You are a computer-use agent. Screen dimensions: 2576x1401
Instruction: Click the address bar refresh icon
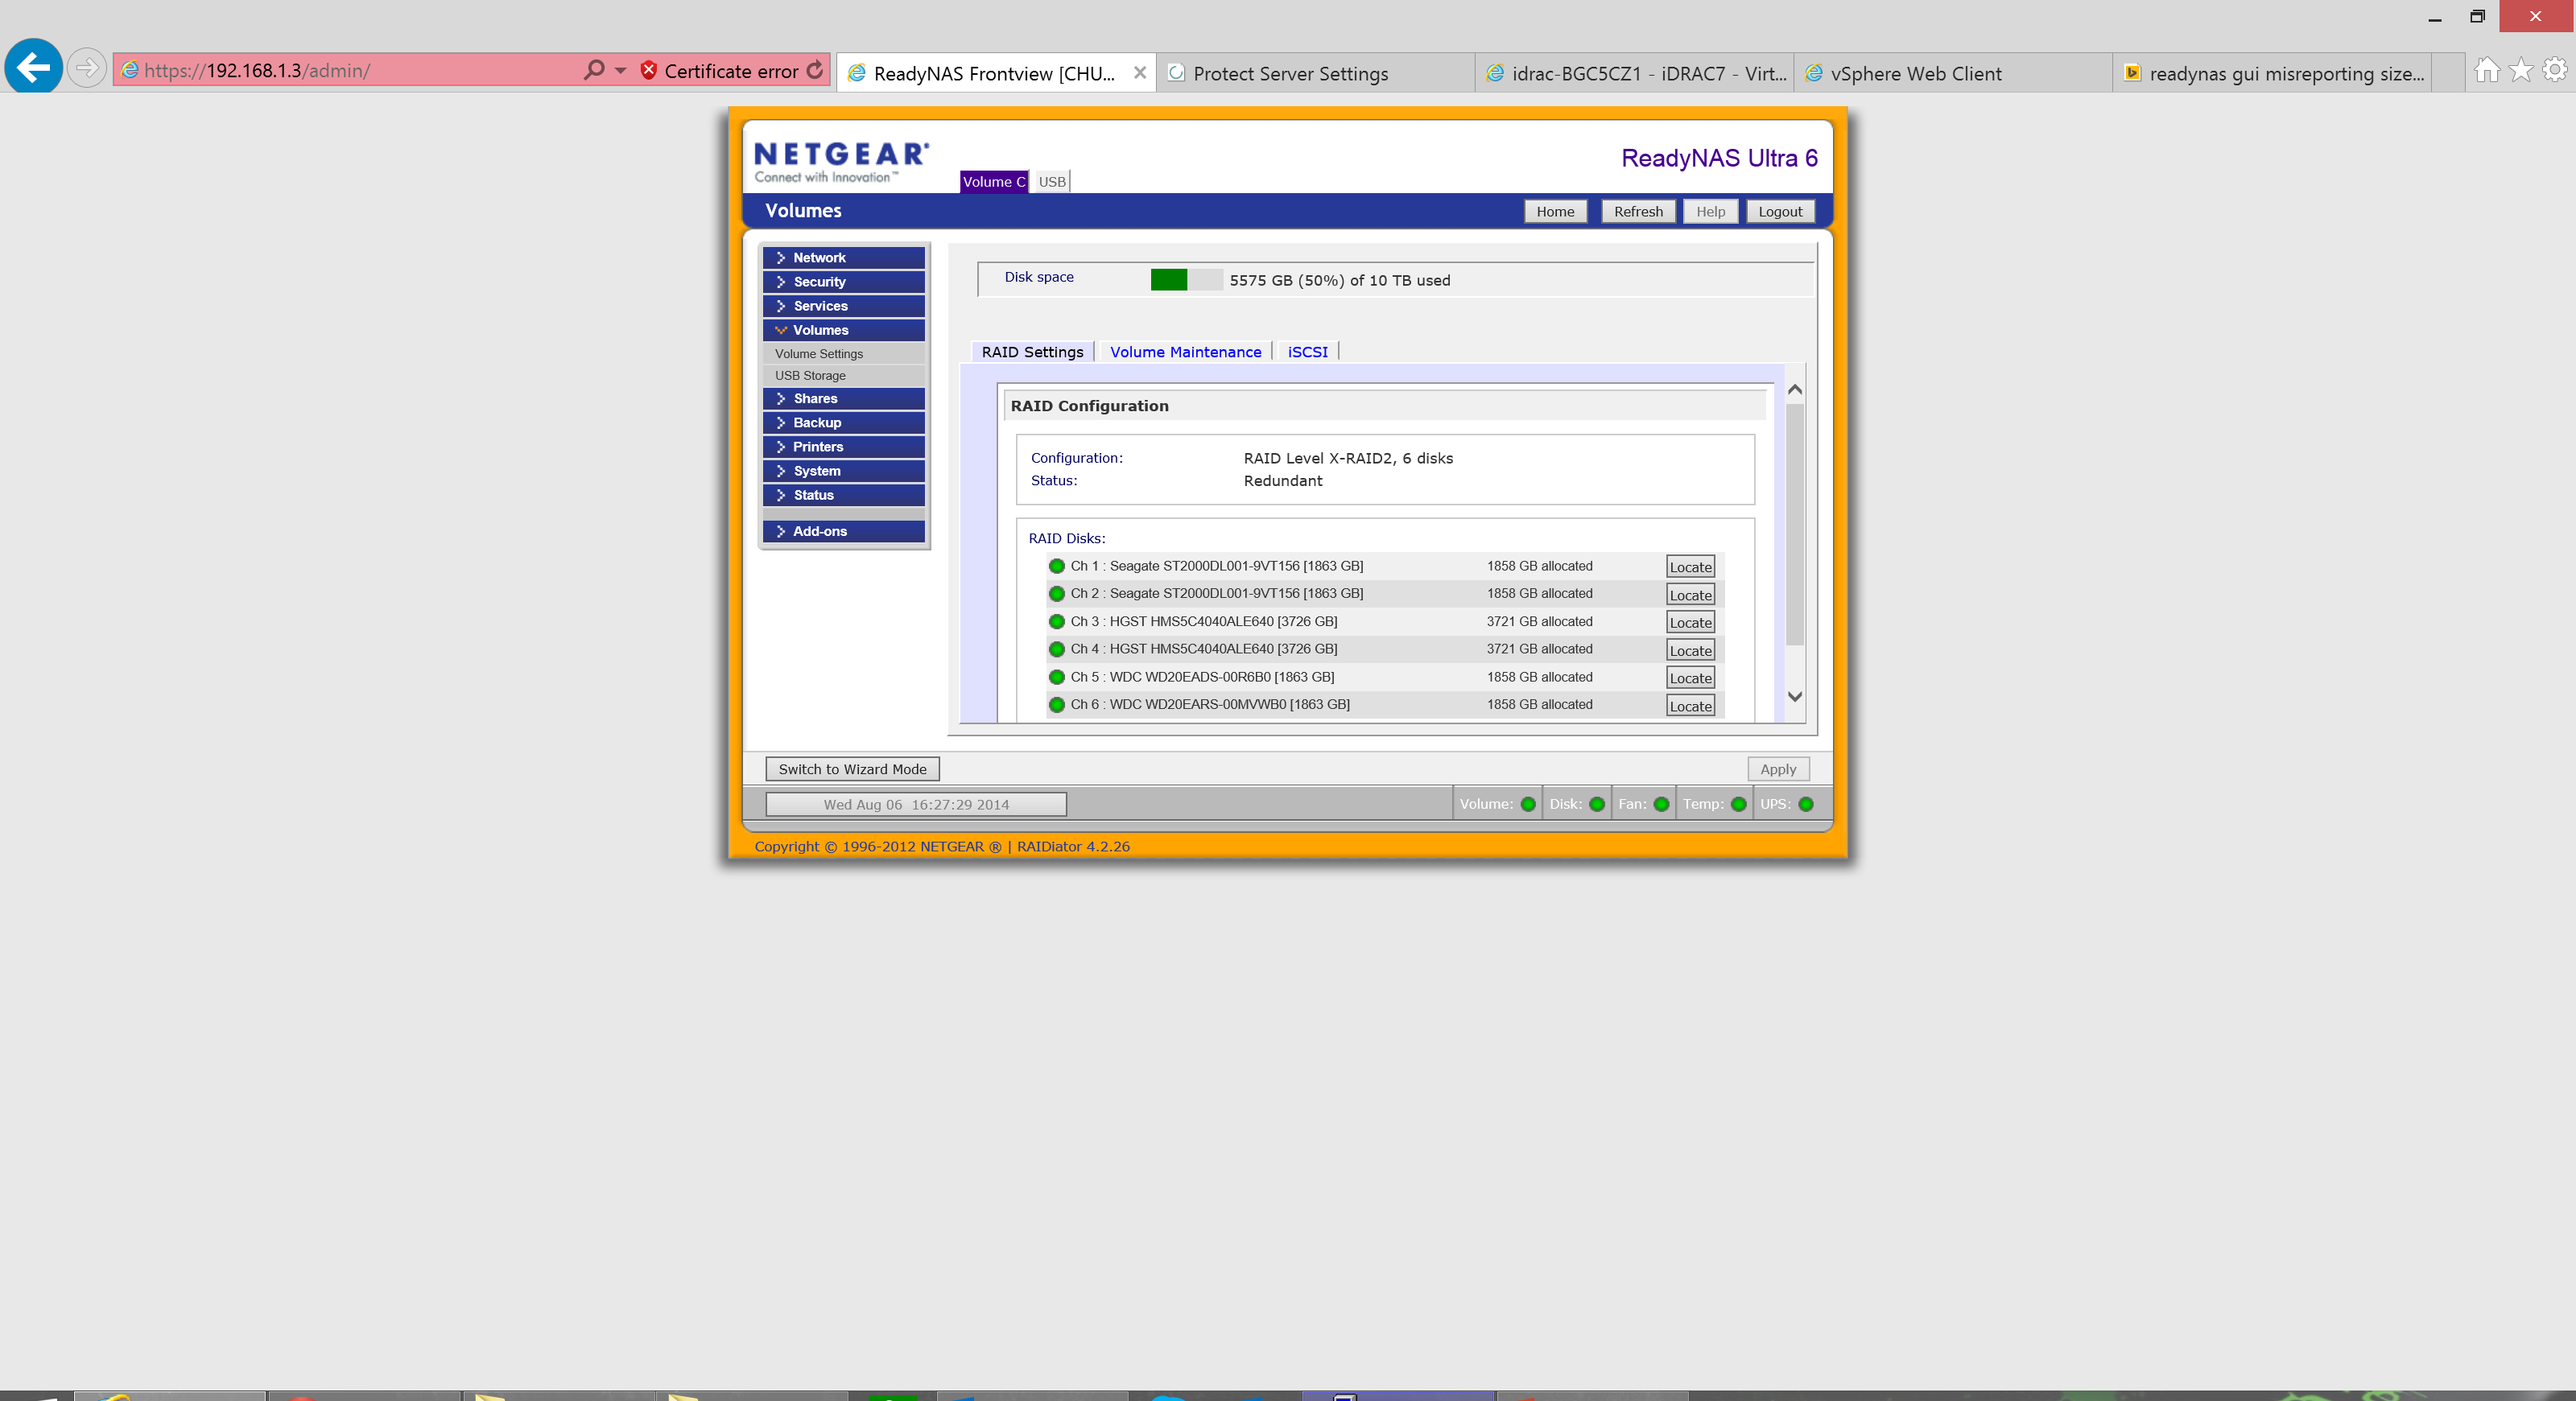pyautogui.click(x=815, y=70)
